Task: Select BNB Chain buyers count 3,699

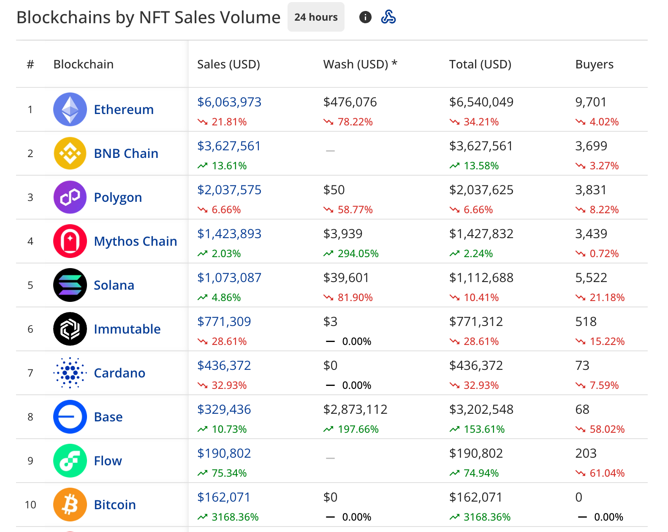Action: tap(591, 146)
